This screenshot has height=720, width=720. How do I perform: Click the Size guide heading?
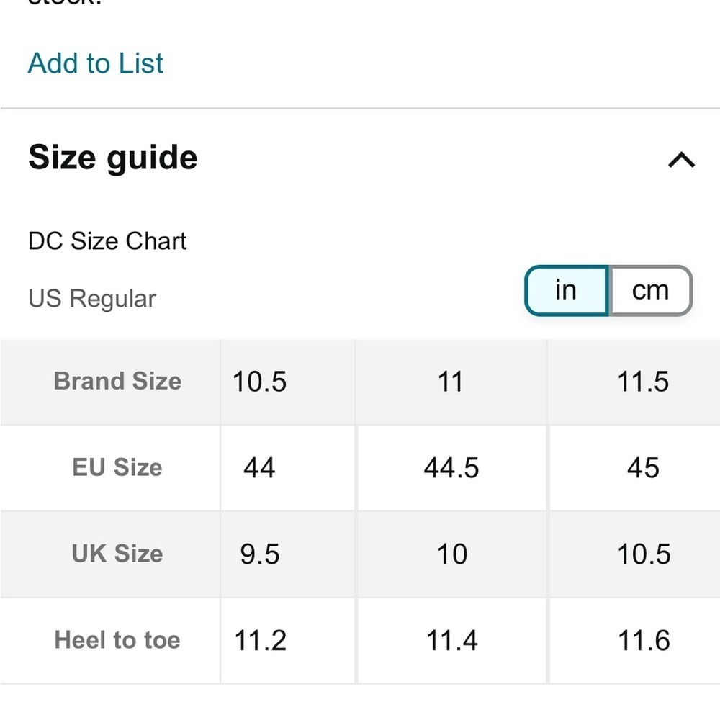tap(113, 158)
